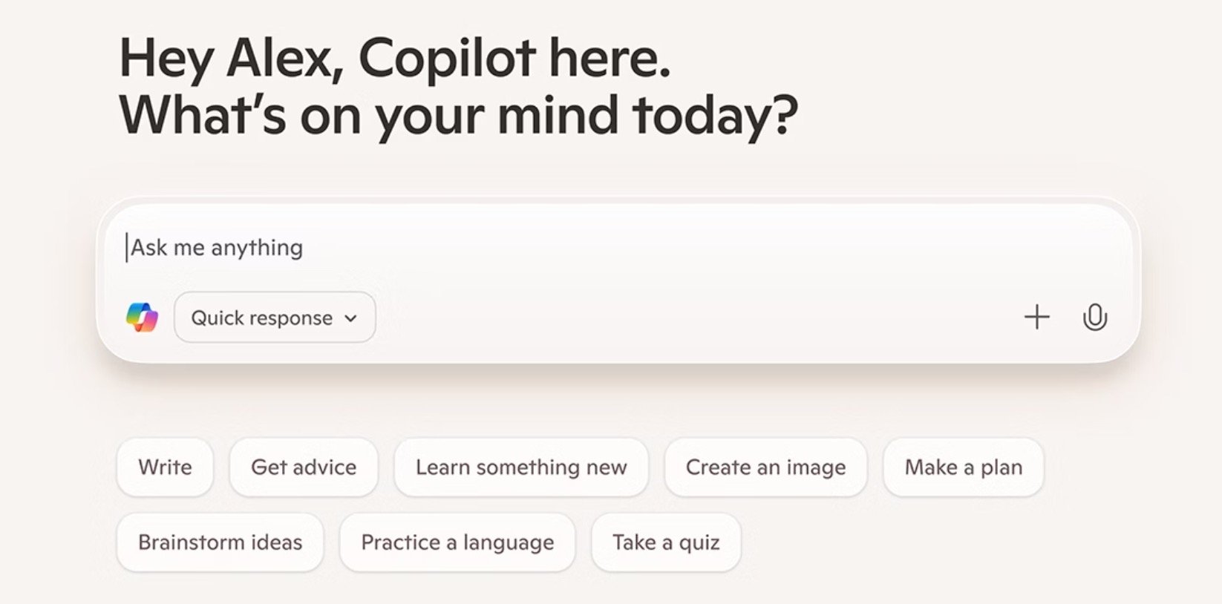Click the word "today?" in the heading
The image size is (1222, 604).
click(x=715, y=115)
